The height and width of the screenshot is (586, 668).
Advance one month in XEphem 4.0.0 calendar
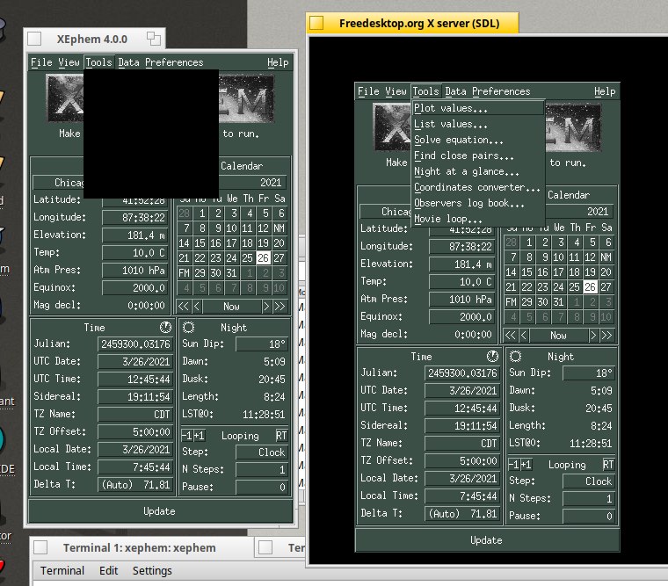[x=266, y=307]
